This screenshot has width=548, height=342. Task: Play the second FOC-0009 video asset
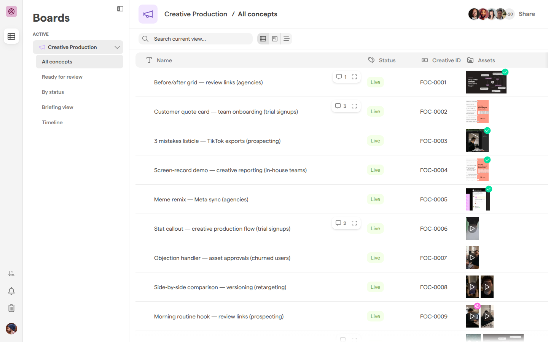(x=487, y=316)
